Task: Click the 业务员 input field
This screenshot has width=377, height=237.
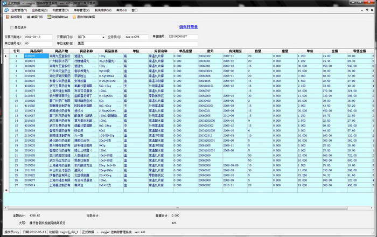Action: 137,37
